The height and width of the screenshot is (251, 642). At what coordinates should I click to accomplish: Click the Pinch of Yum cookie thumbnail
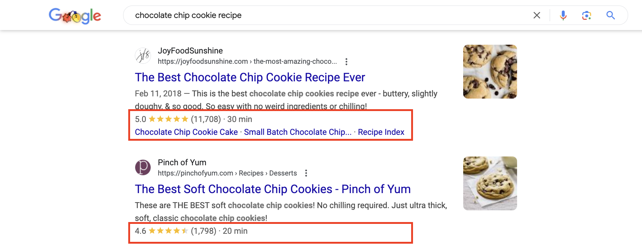tap(490, 183)
